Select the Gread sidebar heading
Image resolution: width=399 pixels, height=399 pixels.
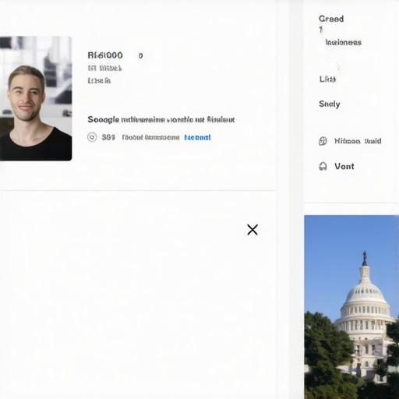pyautogui.click(x=331, y=19)
